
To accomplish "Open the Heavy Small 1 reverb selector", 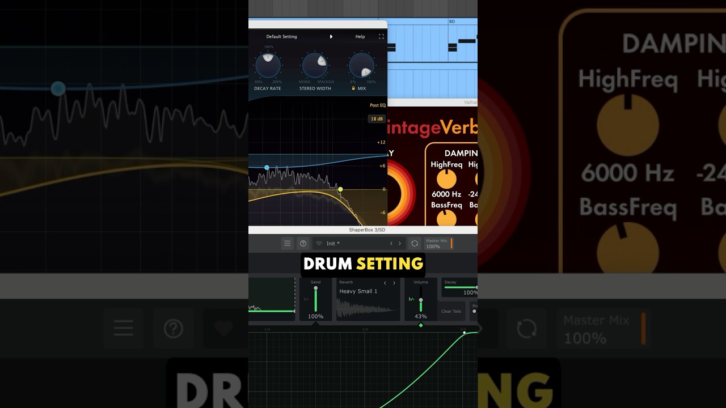I will (358, 291).
